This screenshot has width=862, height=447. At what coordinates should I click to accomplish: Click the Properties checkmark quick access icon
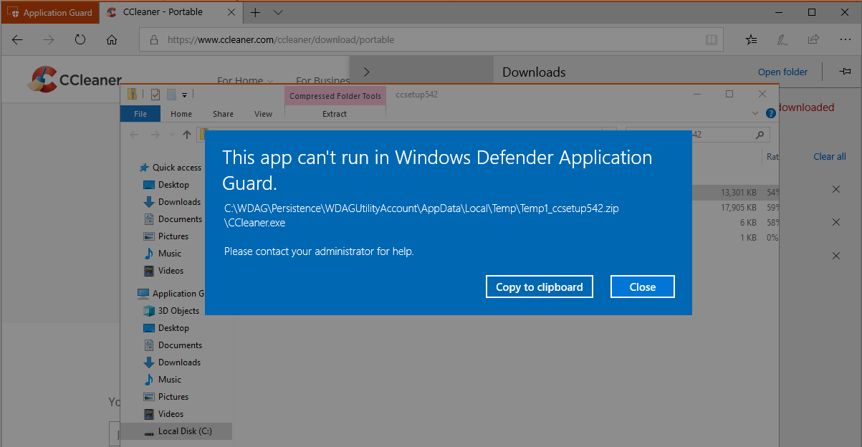pyautogui.click(x=154, y=95)
